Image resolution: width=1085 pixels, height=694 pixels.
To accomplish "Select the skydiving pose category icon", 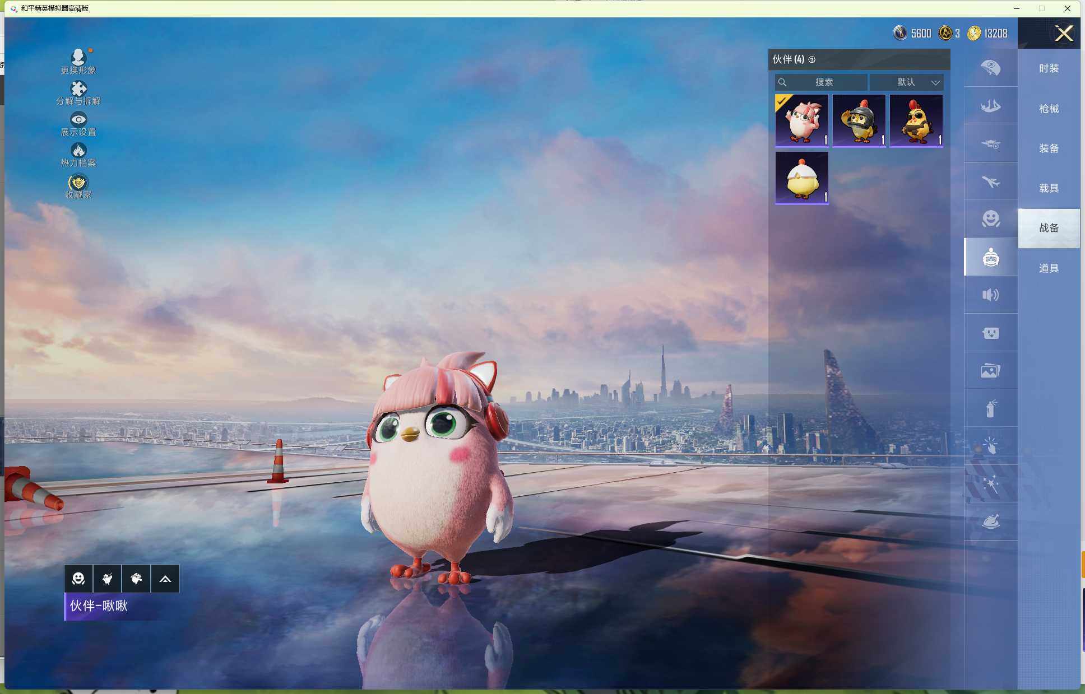I will point(991,106).
